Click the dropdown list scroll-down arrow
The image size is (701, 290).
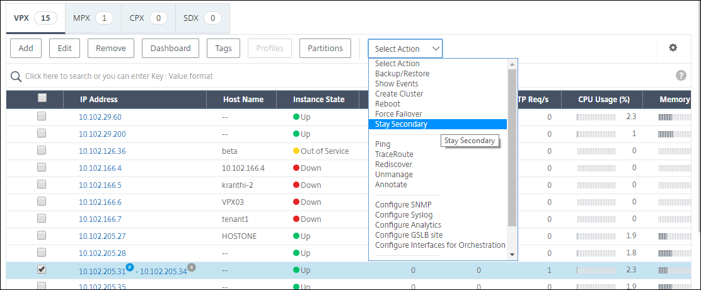click(513, 254)
